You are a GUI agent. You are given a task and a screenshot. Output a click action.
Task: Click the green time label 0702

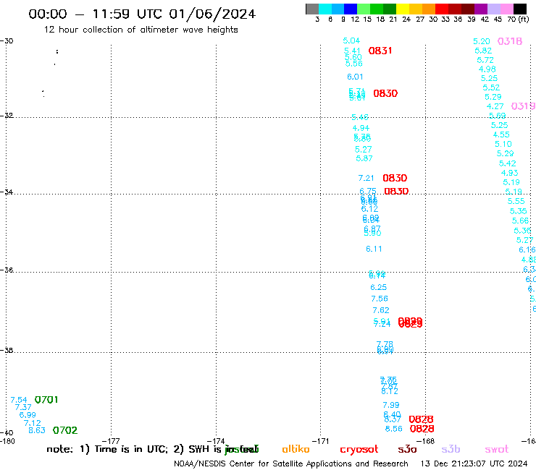65,430
